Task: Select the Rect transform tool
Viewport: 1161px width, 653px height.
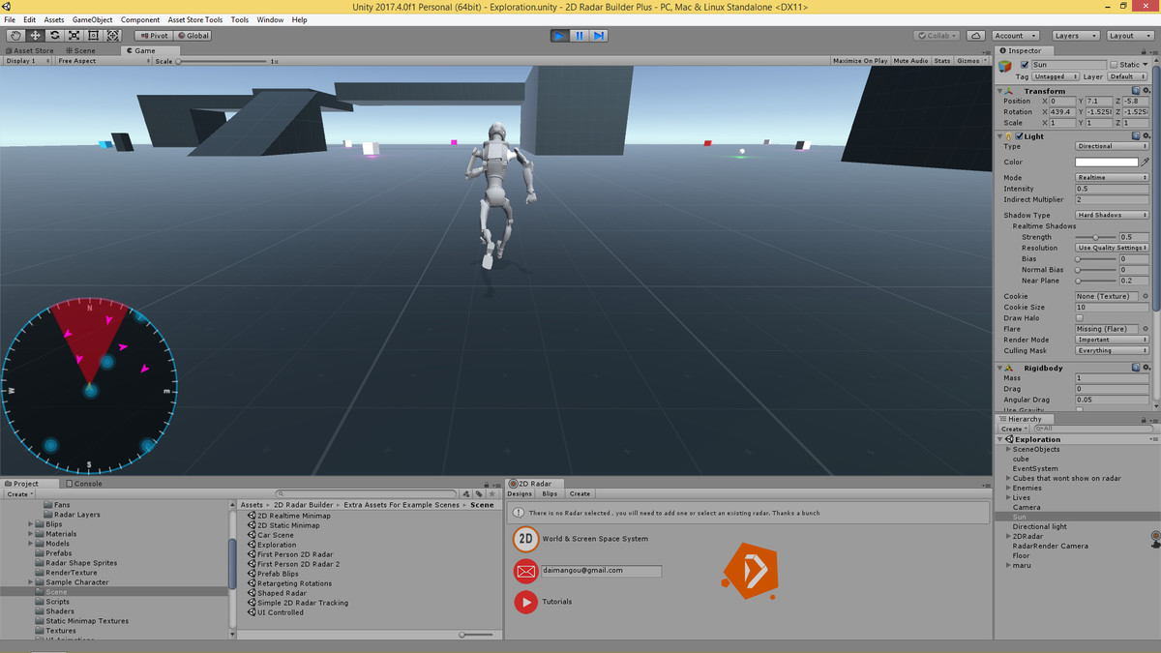Action: 93,35
